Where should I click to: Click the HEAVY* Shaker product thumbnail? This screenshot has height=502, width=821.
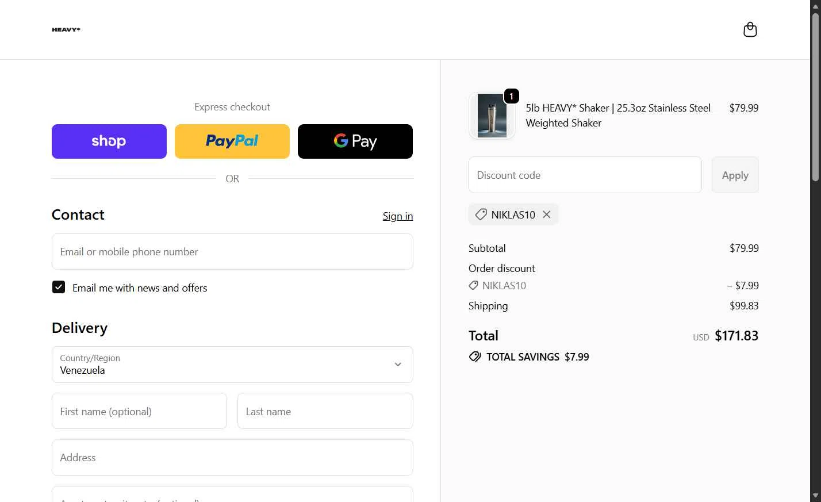point(492,116)
